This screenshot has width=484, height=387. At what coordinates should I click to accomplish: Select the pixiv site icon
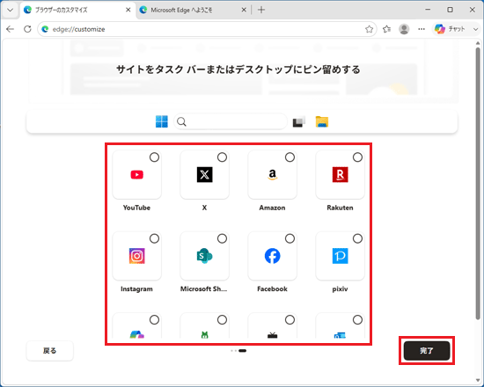[340, 256]
